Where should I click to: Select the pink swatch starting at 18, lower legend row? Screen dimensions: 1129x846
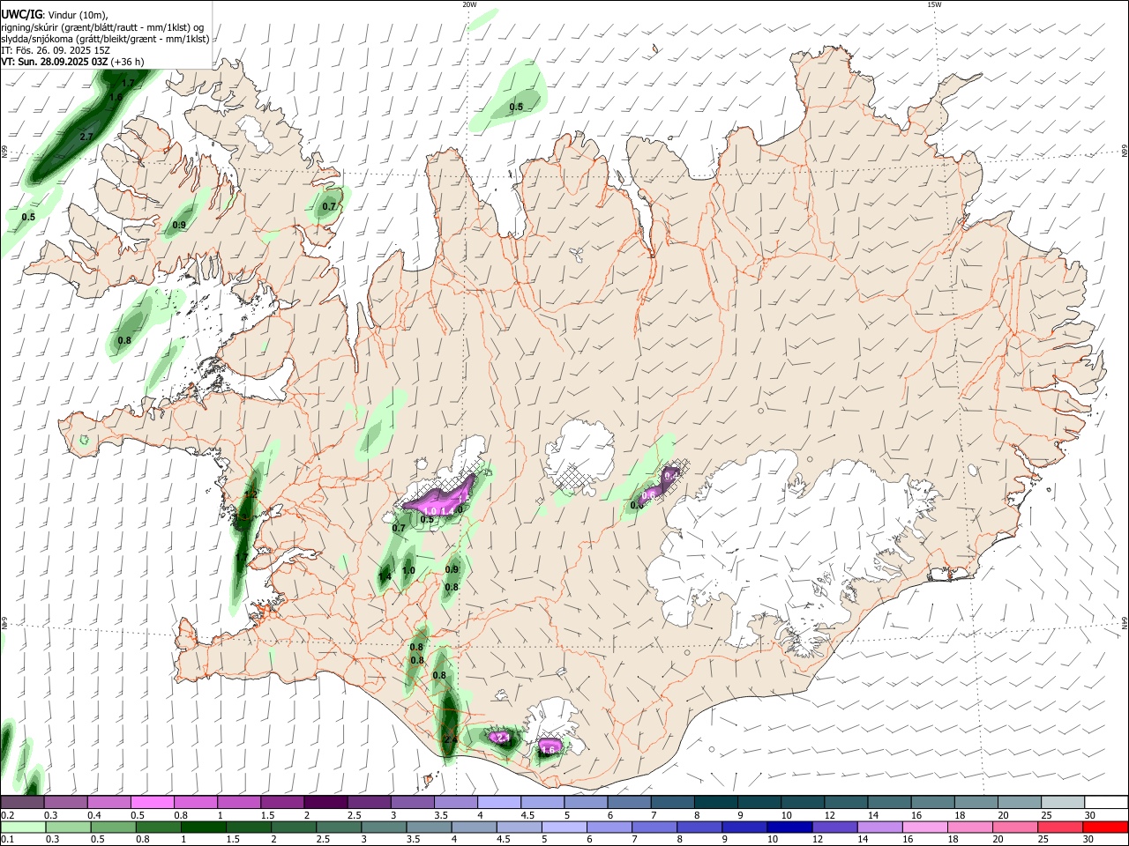[x=970, y=827]
